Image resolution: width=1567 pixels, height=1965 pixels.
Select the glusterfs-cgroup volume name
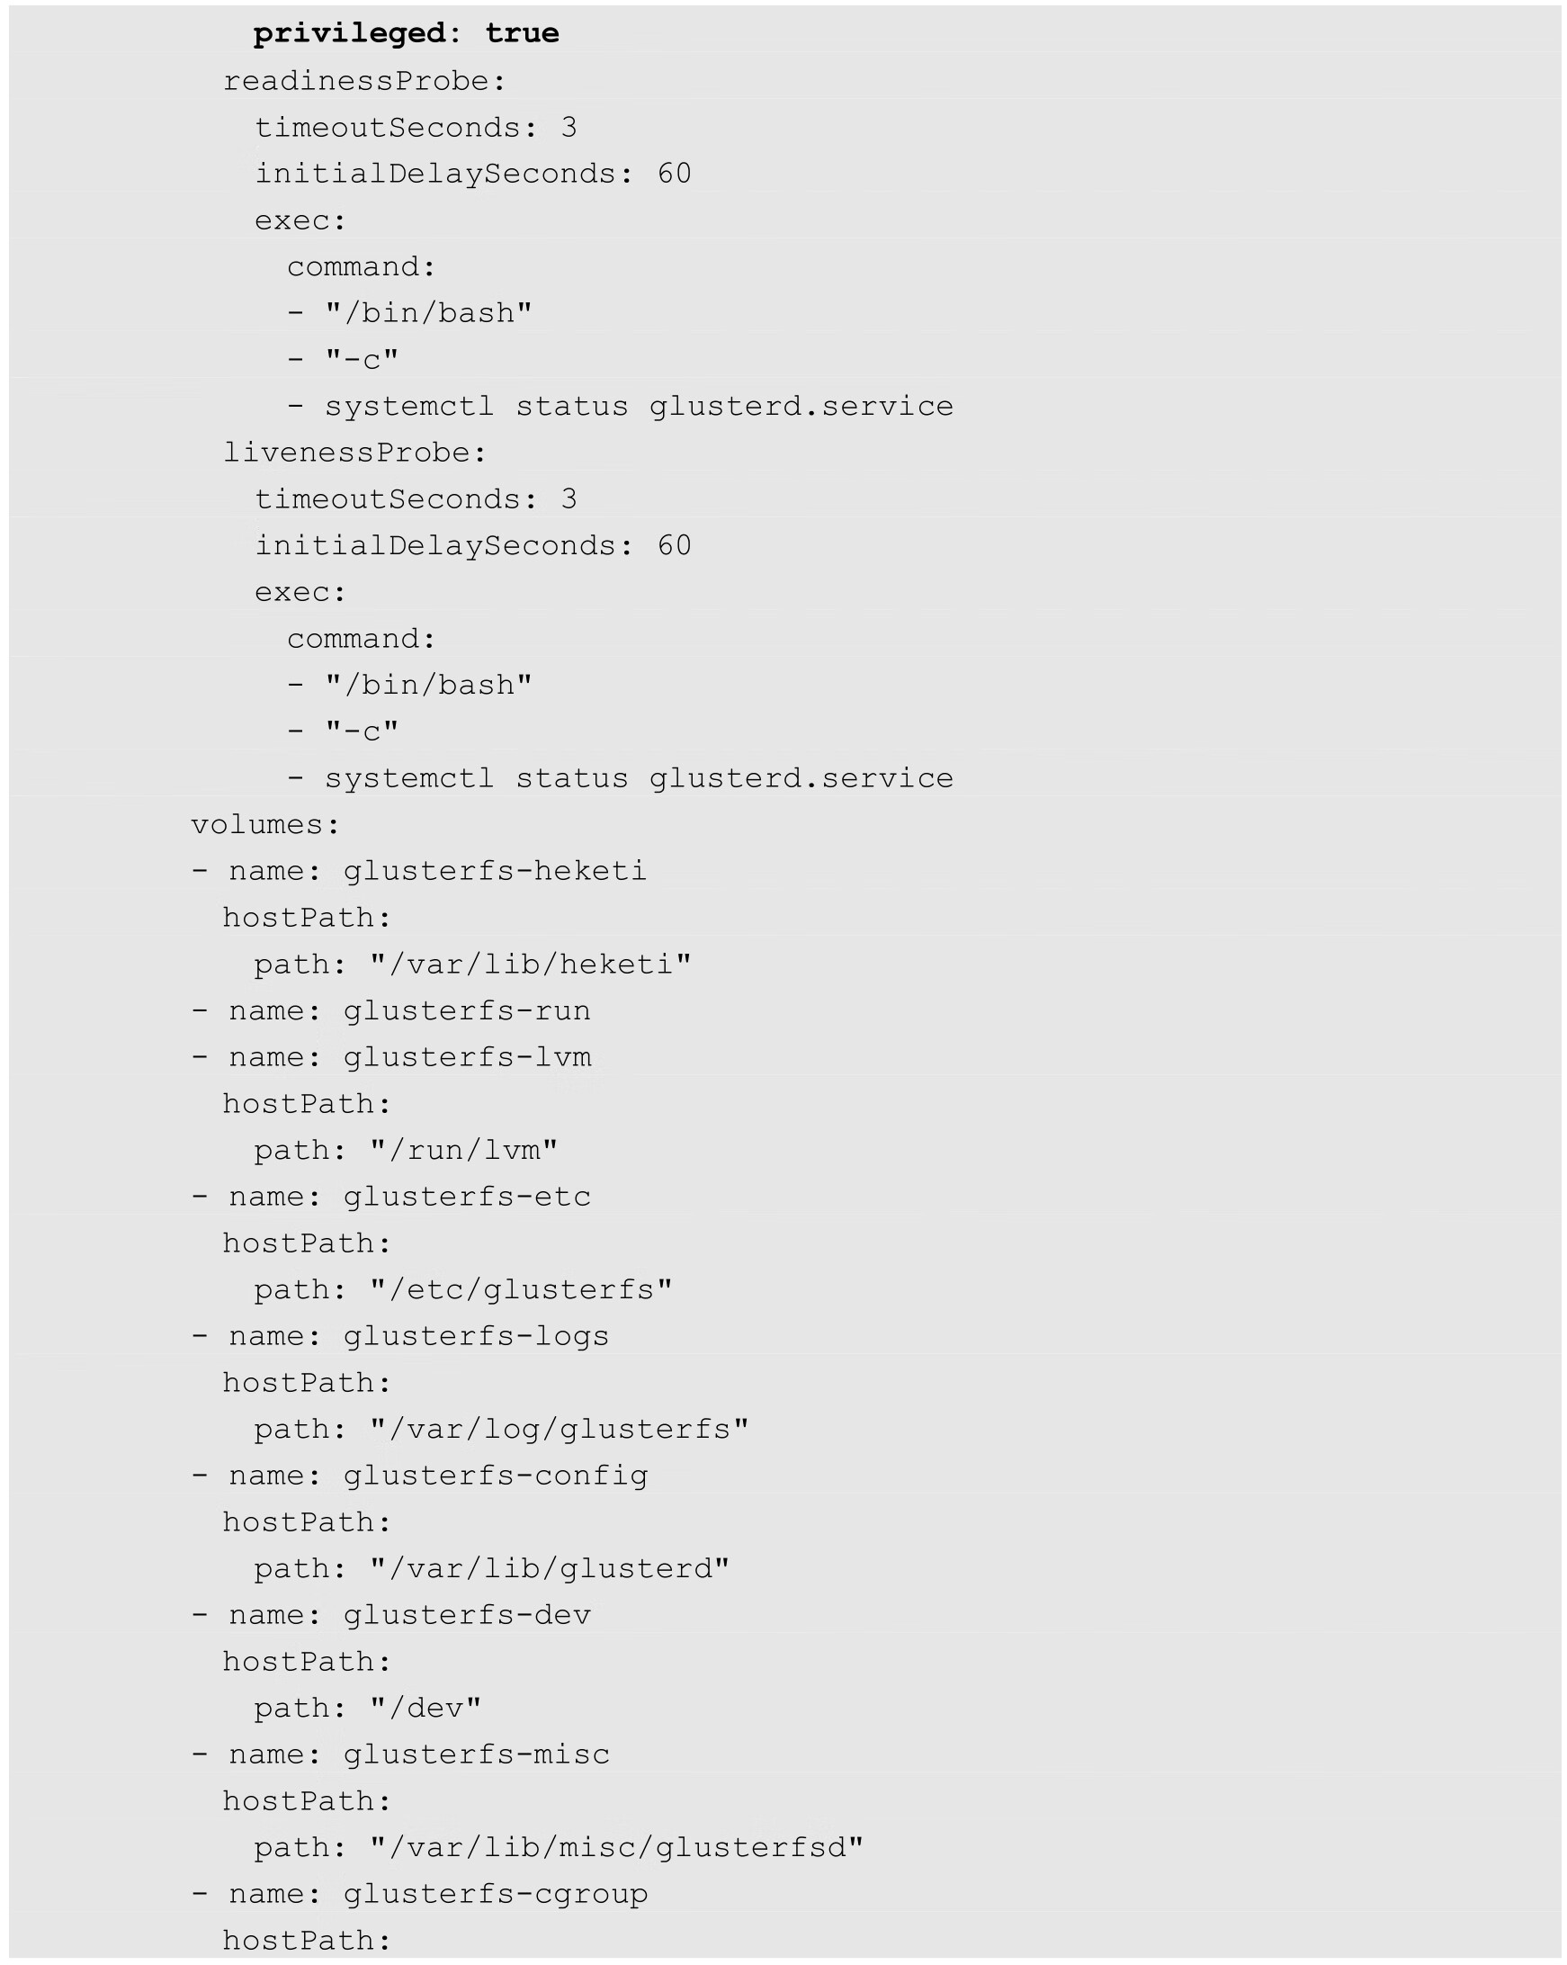pyautogui.click(x=495, y=1894)
